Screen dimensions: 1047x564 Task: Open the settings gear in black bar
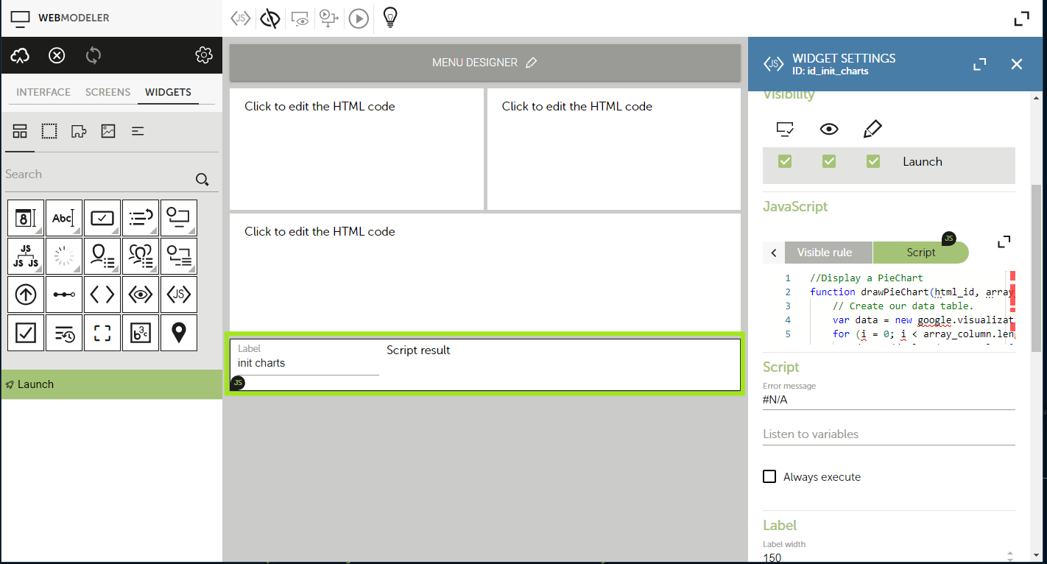point(204,55)
